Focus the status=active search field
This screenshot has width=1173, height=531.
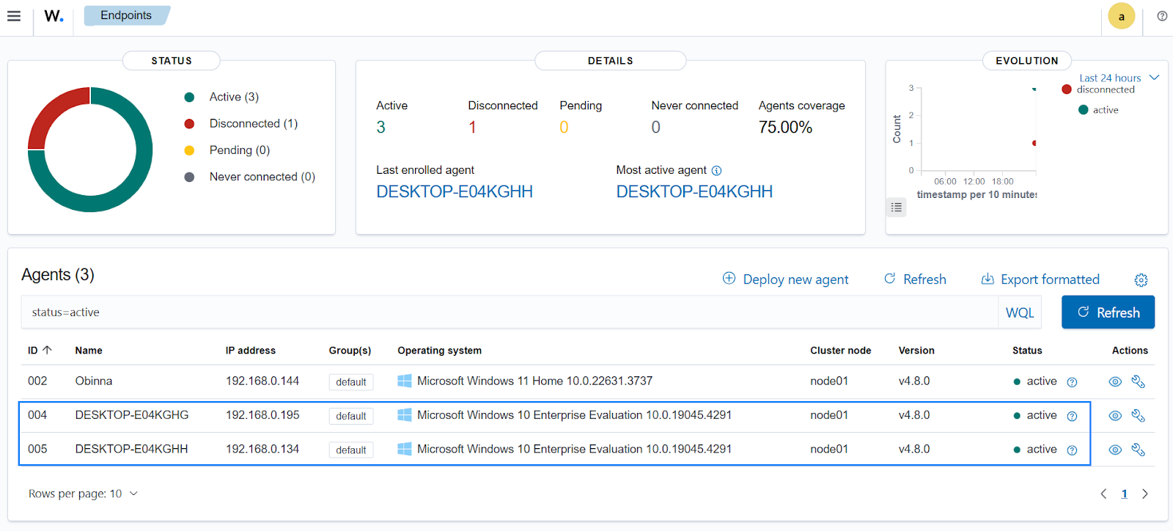tap(510, 312)
